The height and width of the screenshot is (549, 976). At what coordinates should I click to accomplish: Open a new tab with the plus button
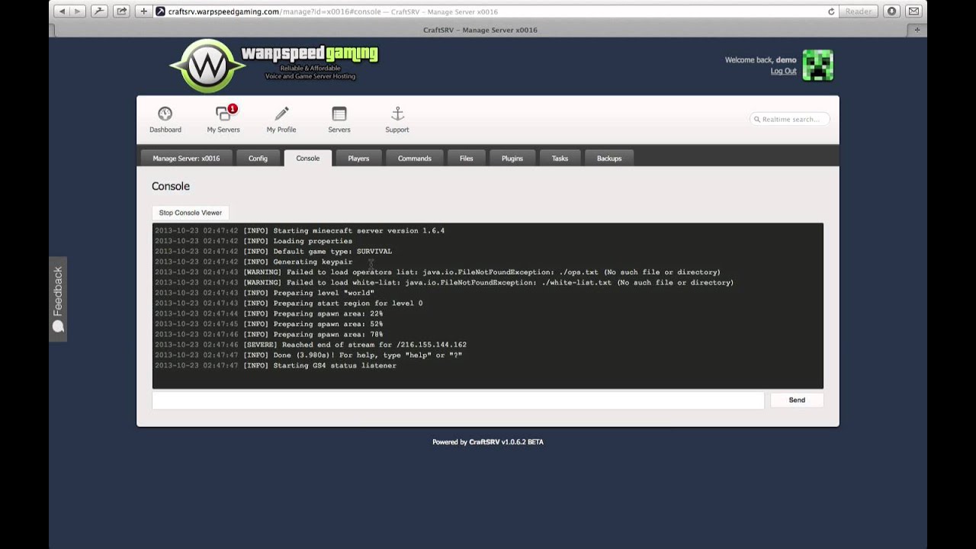point(917,30)
